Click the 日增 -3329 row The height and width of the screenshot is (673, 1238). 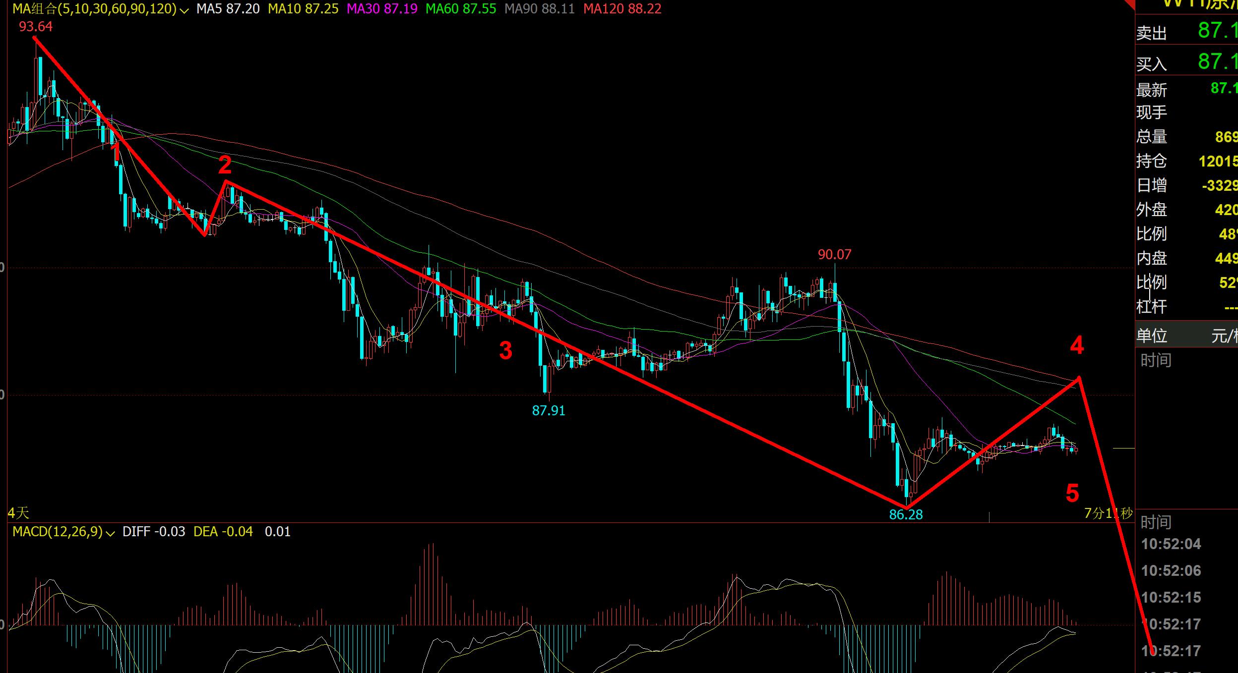[1186, 185]
